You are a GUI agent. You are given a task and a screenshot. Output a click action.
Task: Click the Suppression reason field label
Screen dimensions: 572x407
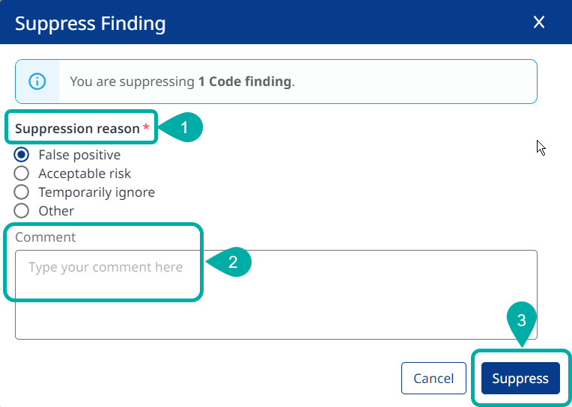point(77,129)
